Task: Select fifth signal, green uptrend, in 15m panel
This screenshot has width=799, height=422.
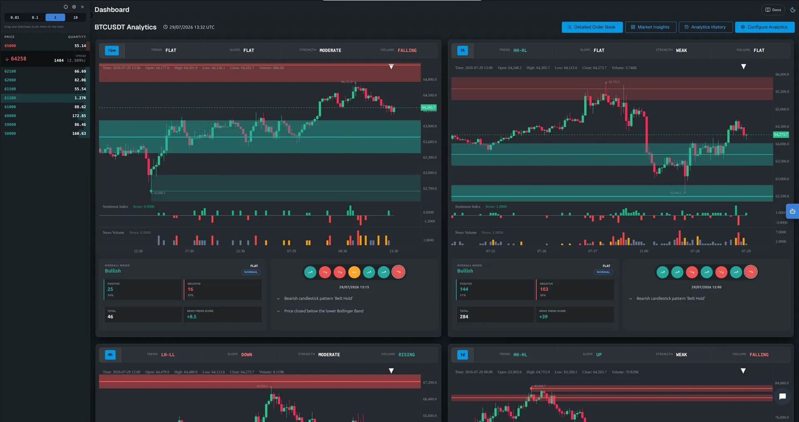Action: pos(369,272)
